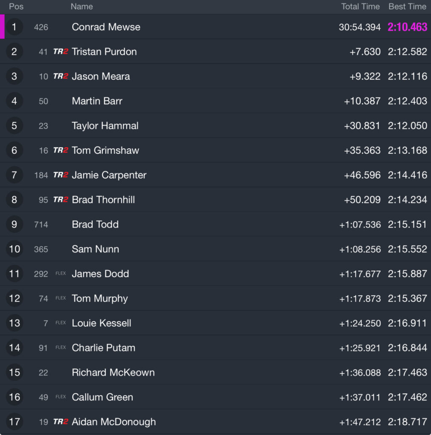Image resolution: width=431 pixels, height=435 pixels.
Task: Click the FLEX icon next to James Dodd
Action: (x=60, y=274)
